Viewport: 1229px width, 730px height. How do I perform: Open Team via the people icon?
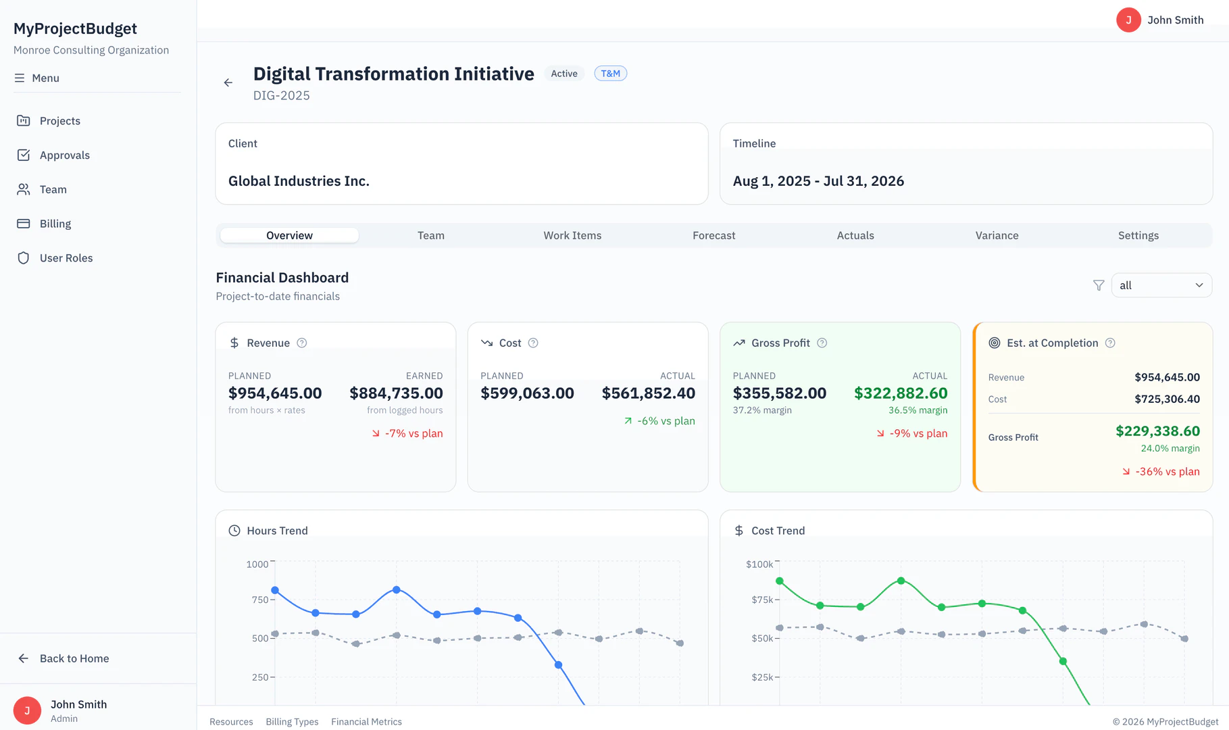24,189
